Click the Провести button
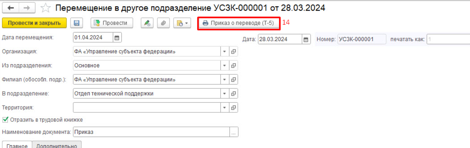 tap(112, 23)
